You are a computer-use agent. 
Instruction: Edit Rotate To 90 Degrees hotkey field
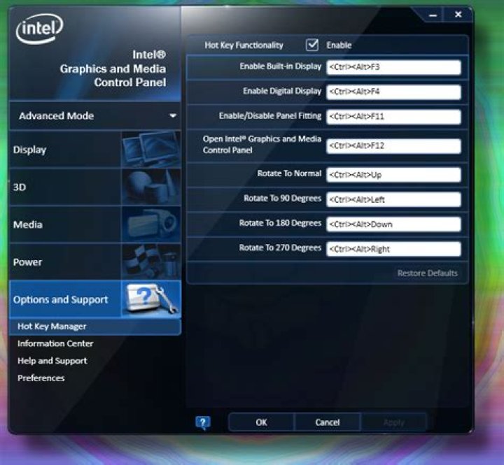coord(393,200)
